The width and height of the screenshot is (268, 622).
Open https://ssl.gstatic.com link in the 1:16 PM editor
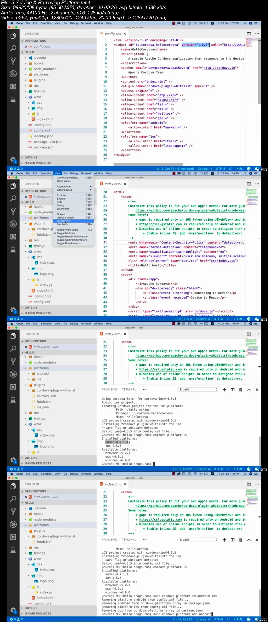tap(160, 370)
